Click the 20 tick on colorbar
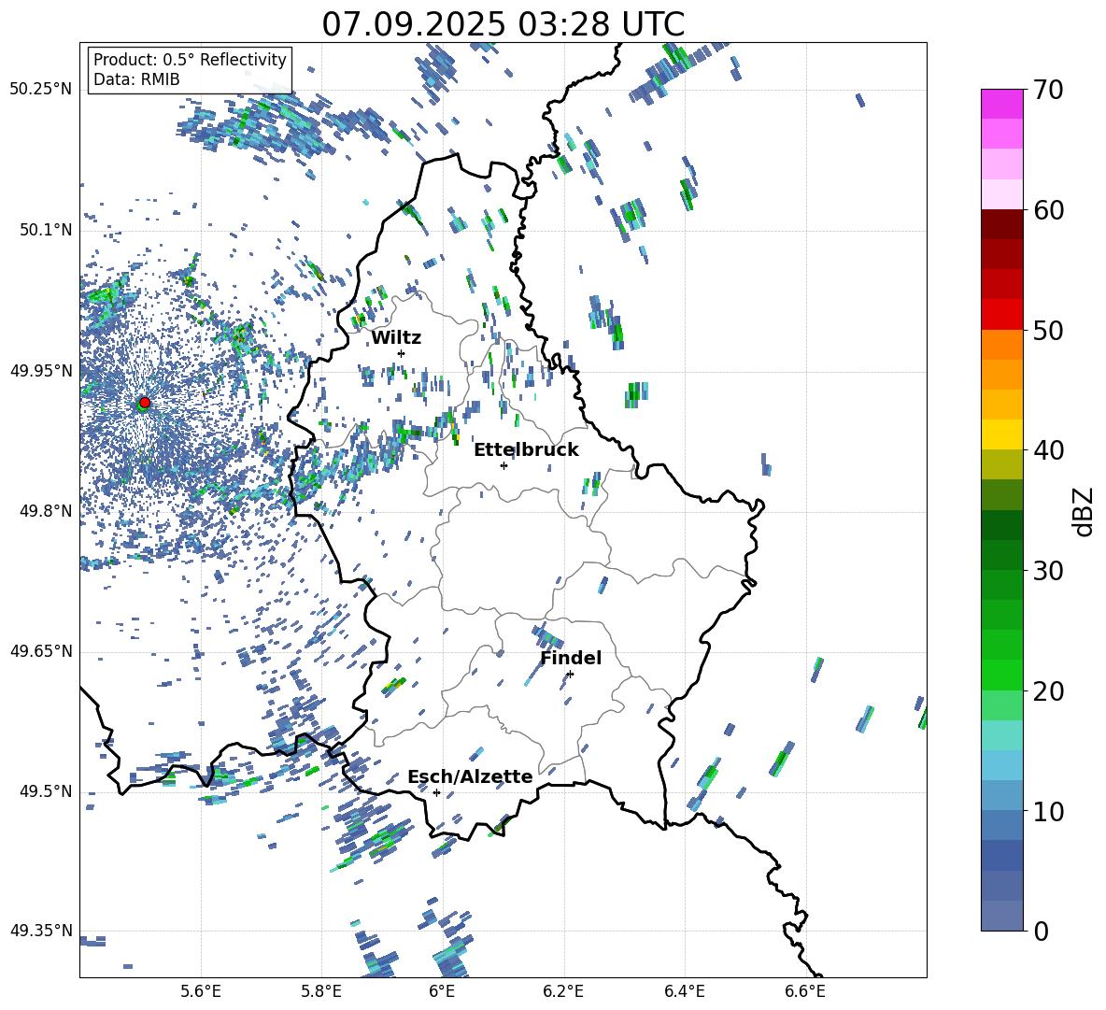This screenshot has height=1010, width=1106. click(1049, 691)
